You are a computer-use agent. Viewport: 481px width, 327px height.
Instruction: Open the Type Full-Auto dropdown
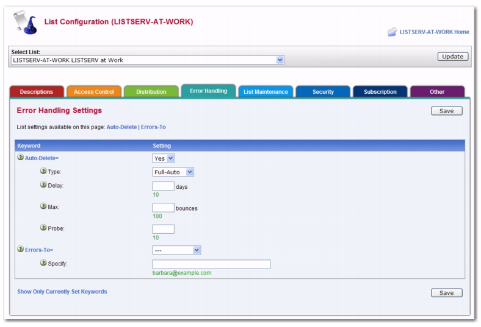[x=173, y=172]
